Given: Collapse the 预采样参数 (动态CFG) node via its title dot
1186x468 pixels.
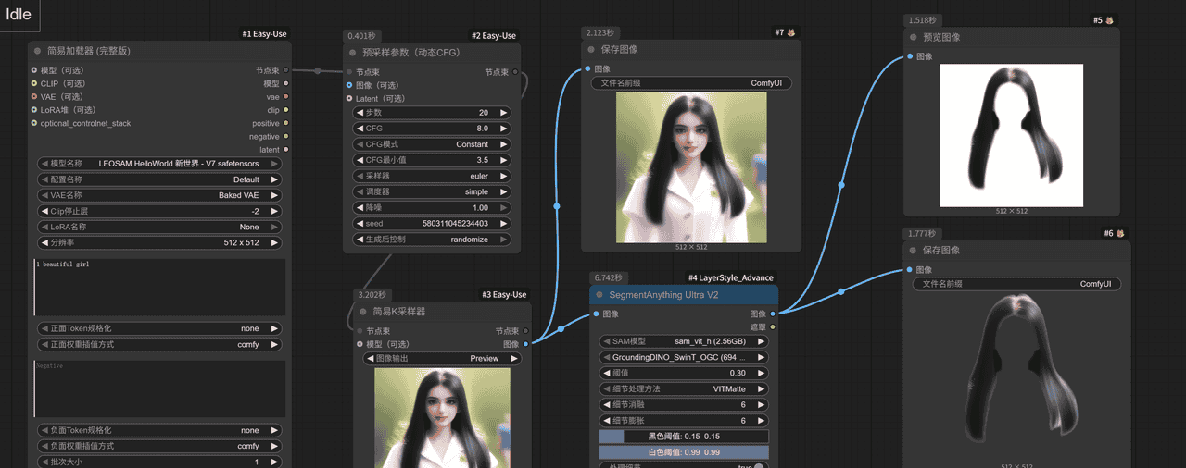Looking at the screenshot, I should pyautogui.click(x=352, y=54).
